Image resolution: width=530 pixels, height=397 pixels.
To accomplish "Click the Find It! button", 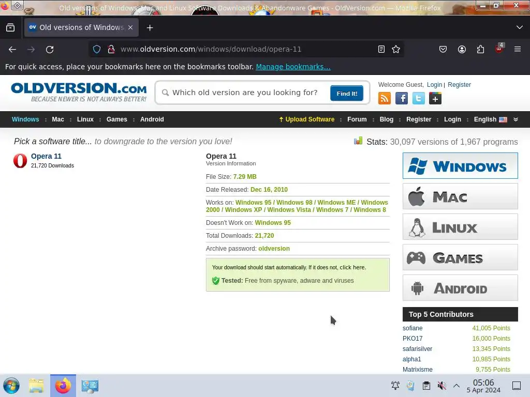I will [347, 94].
